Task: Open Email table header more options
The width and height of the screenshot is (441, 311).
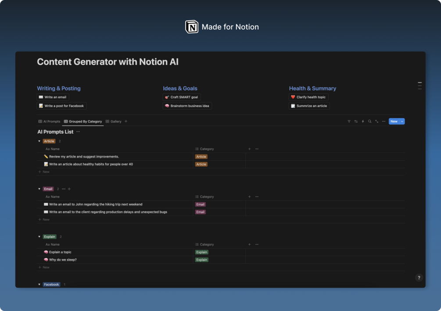Action: (x=257, y=197)
